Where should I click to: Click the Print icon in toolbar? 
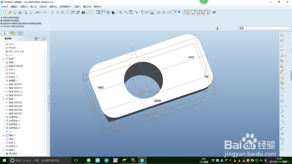(x=20, y=13)
